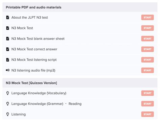Click lightbulb icon beside Listening quiz

point(7,114)
